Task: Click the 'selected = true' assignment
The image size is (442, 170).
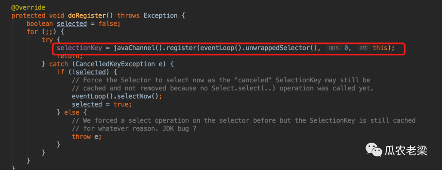Action: (x=101, y=104)
